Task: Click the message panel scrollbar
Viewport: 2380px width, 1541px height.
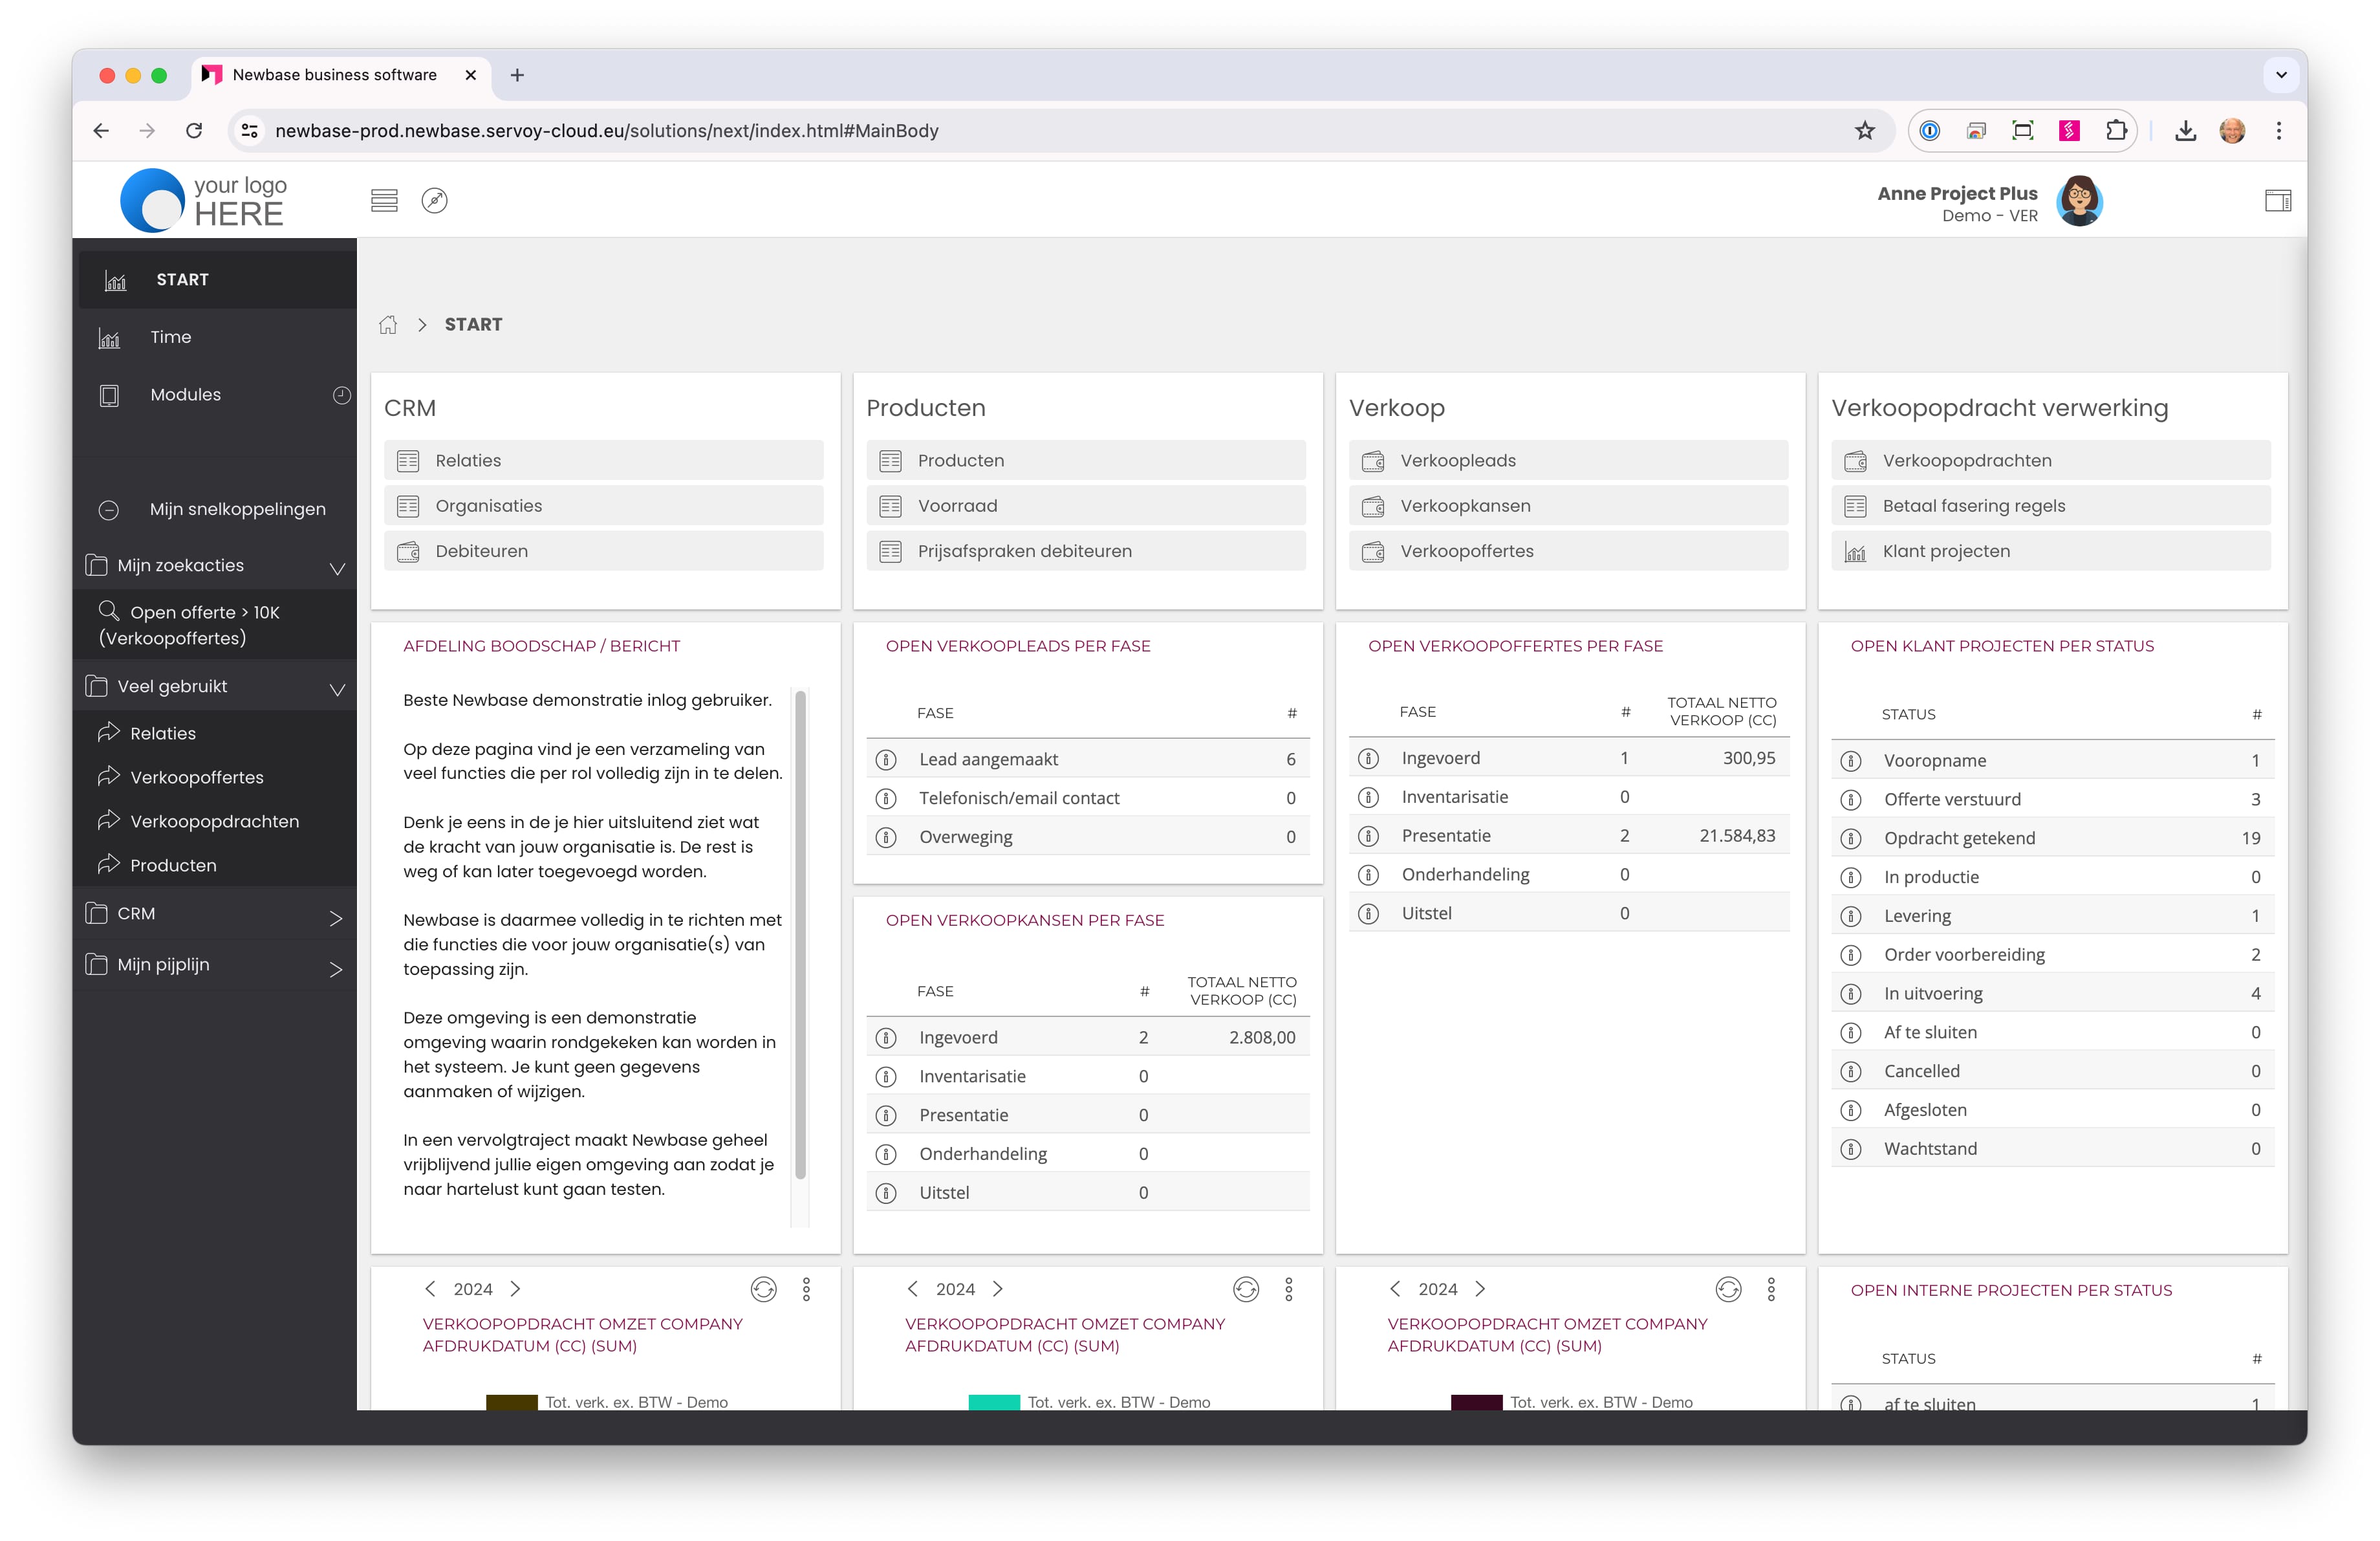Action: tap(800, 934)
